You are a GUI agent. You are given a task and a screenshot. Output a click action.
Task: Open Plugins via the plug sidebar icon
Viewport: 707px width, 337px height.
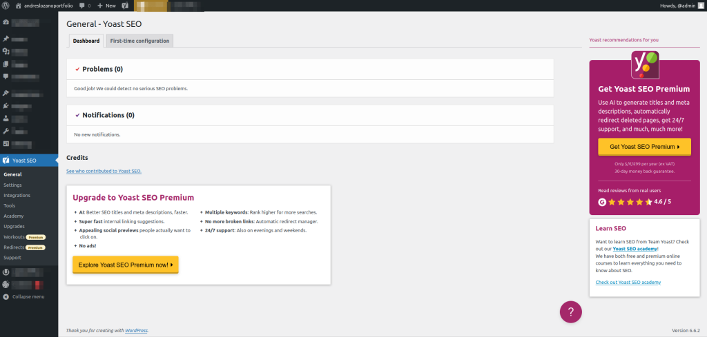[6, 105]
